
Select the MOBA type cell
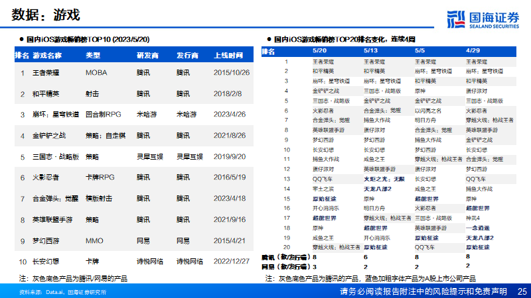96,73
